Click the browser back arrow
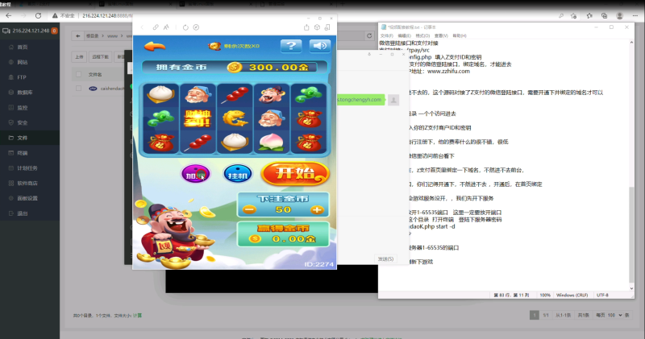This screenshot has height=339, width=645. (x=9, y=15)
